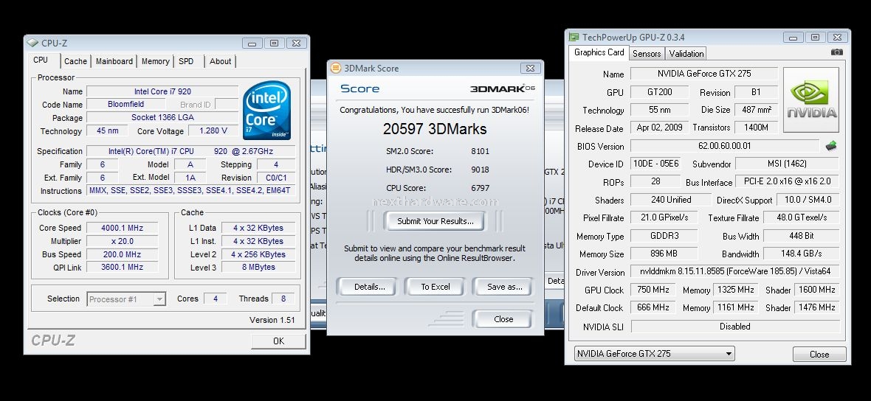Switch to the Cache tab in CPU-Z
The image size is (871, 401).
tap(75, 61)
